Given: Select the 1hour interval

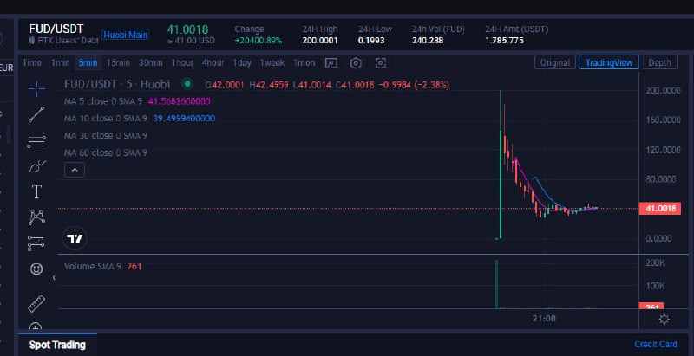Looking at the screenshot, I should (182, 62).
